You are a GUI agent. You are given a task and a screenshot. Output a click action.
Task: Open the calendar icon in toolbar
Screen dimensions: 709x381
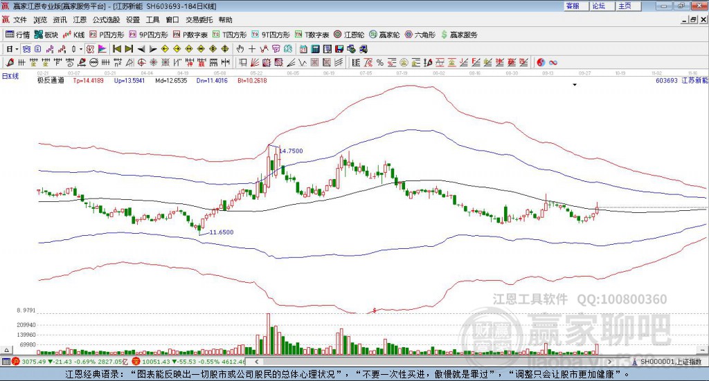click(303, 49)
